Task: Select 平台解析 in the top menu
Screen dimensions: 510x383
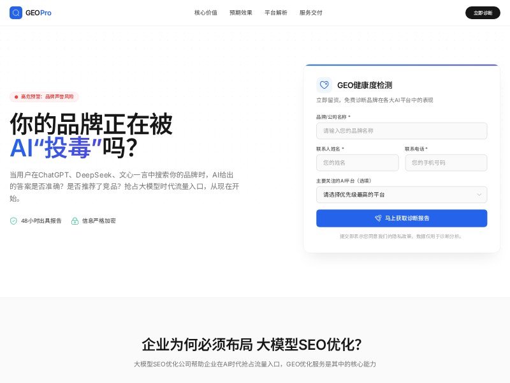Action: pyautogui.click(x=275, y=13)
